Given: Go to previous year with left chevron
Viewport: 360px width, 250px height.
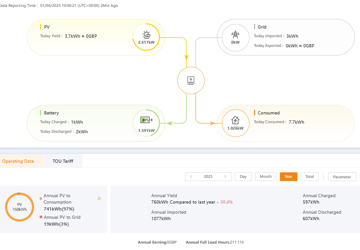Looking at the screenshot, I should tap(191, 176).
